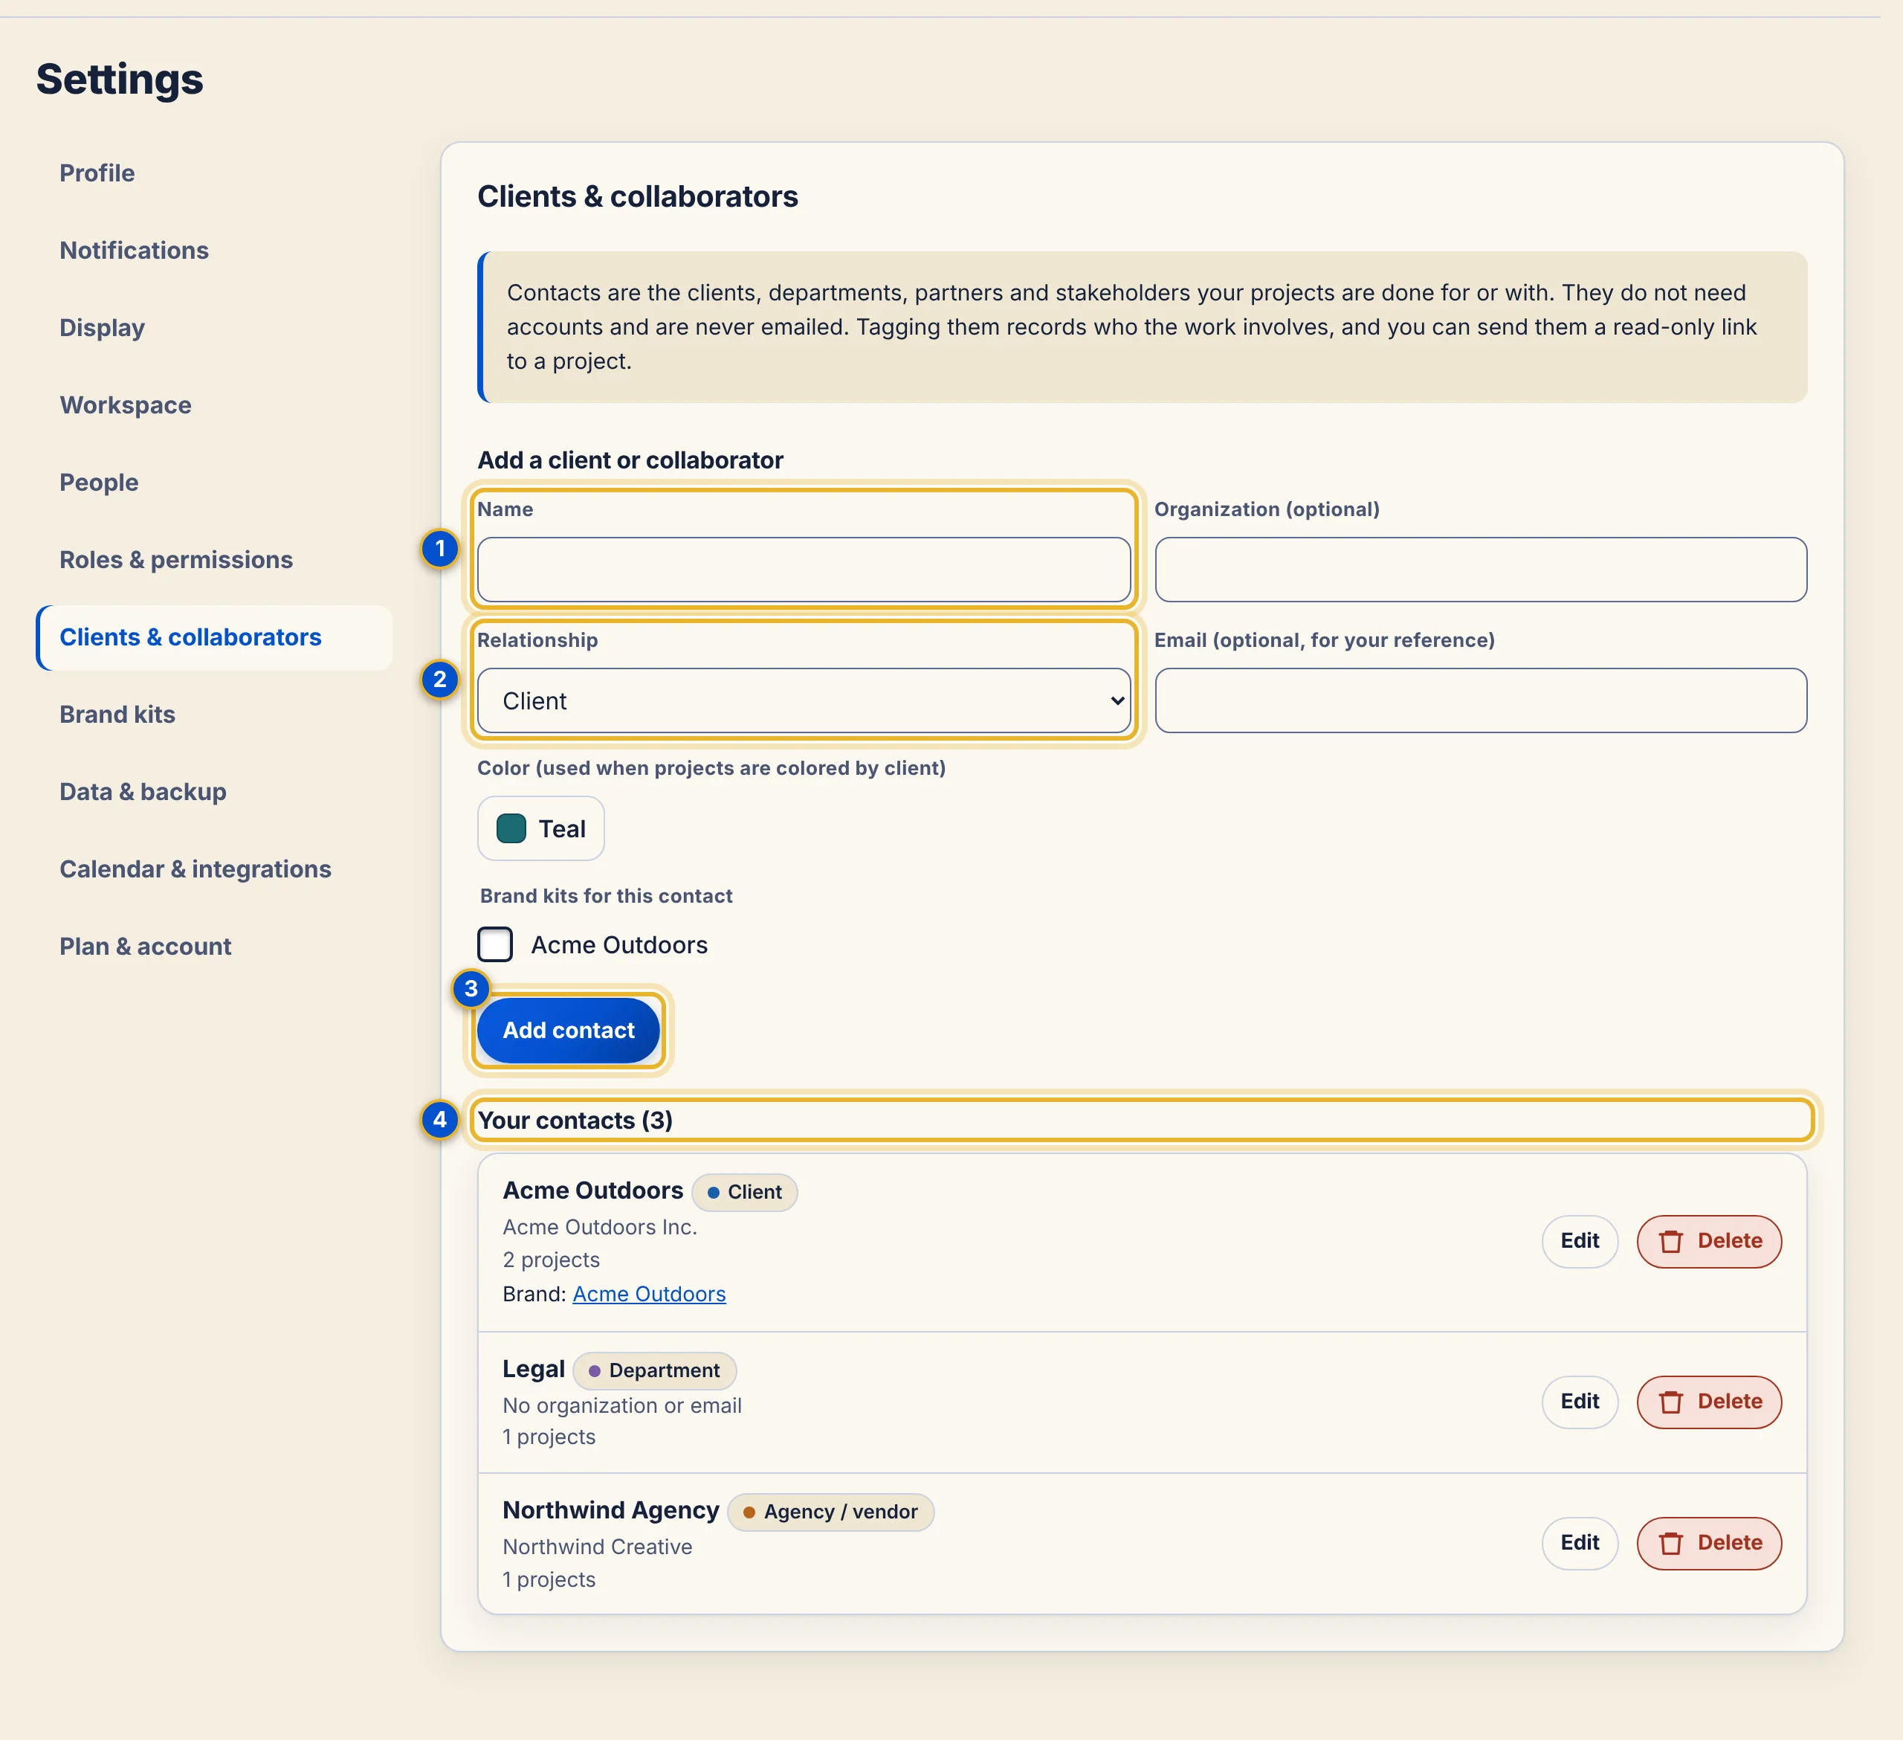Open the Display settings page

(x=102, y=328)
